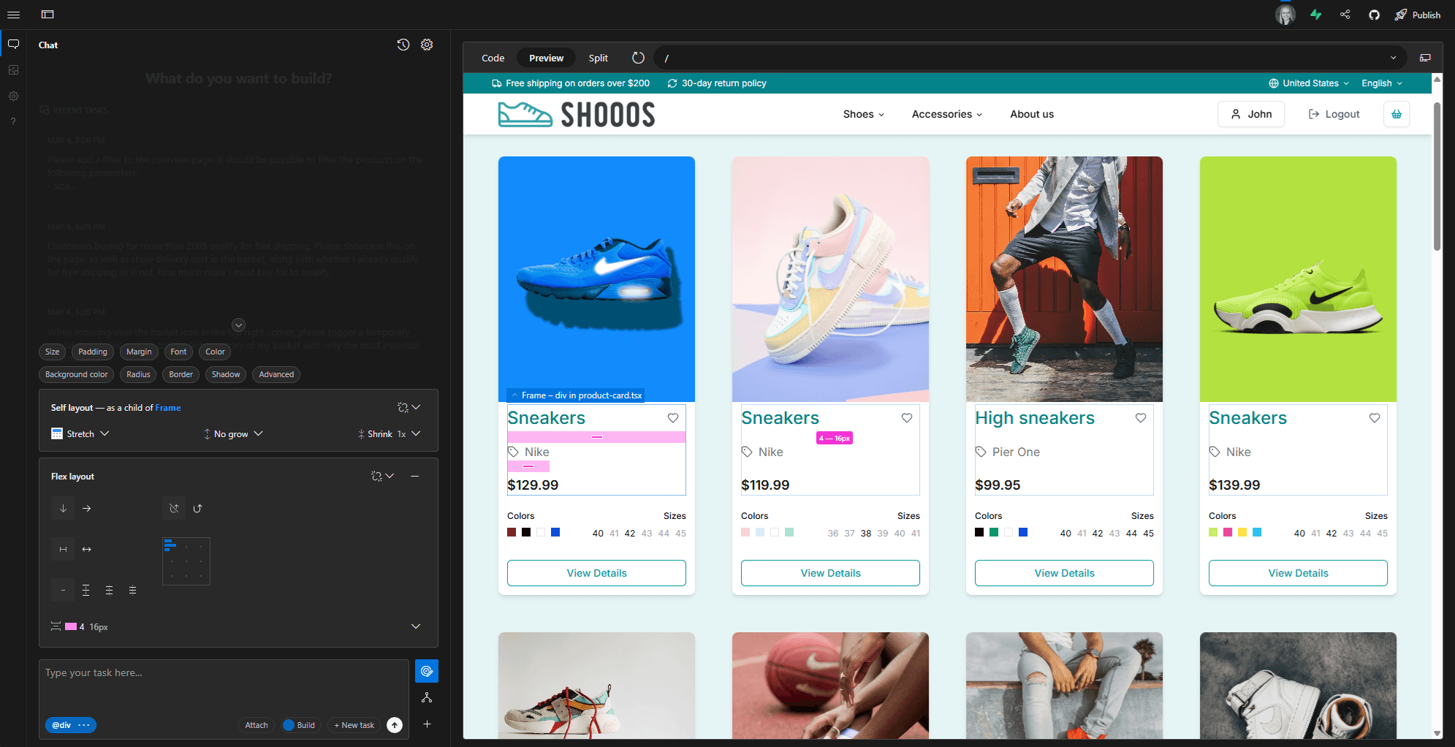
Task: Set flex direction to column (down arrow)
Action: pos(64,508)
